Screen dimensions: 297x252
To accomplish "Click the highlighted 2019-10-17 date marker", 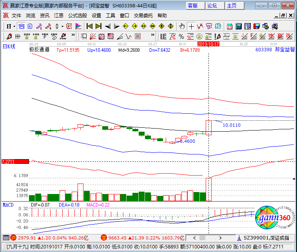I will click(208, 44).
